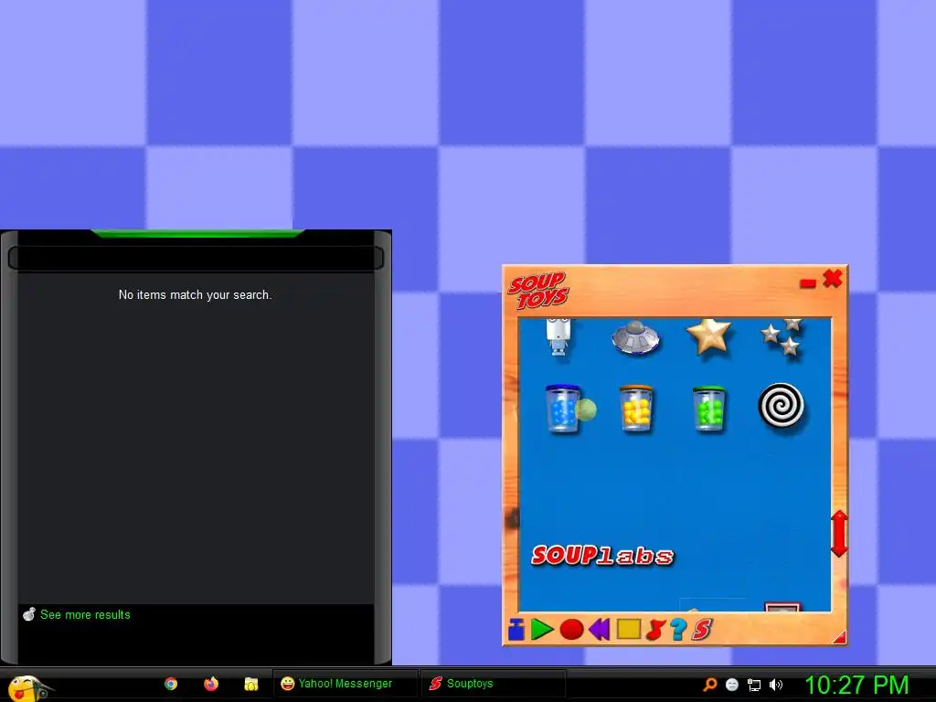Open the volume speaker tray icon
Screen dimensions: 936x702
tap(776, 685)
